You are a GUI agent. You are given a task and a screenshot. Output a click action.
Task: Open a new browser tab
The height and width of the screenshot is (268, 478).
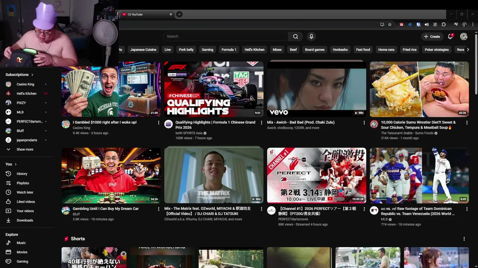coord(179,15)
